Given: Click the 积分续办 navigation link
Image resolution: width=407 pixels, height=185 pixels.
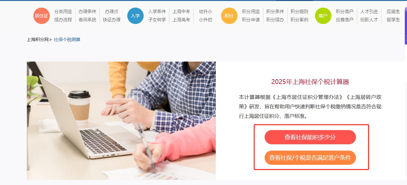Looking at the screenshot, I should (275, 20).
